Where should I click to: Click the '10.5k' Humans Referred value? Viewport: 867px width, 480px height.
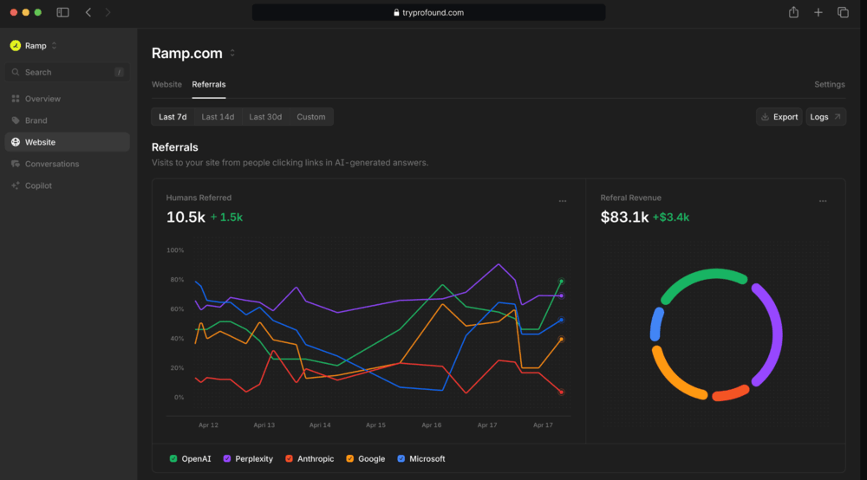[x=186, y=217]
